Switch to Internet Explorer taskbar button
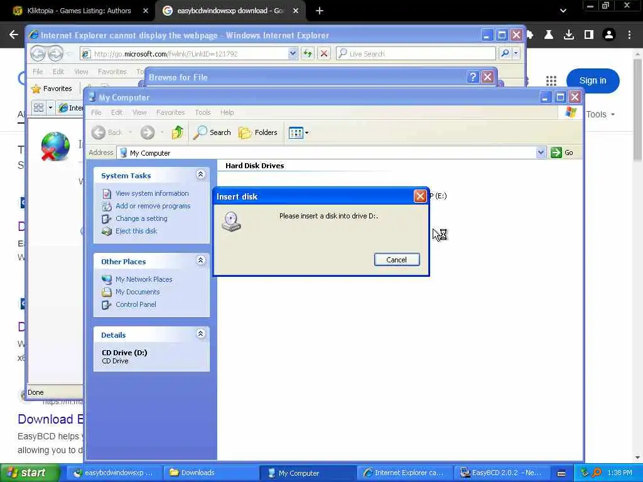The width and height of the screenshot is (643, 482). click(x=404, y=473)
